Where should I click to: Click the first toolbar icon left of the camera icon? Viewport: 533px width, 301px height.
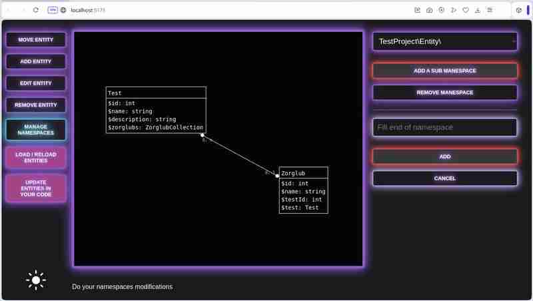(418, 10)
